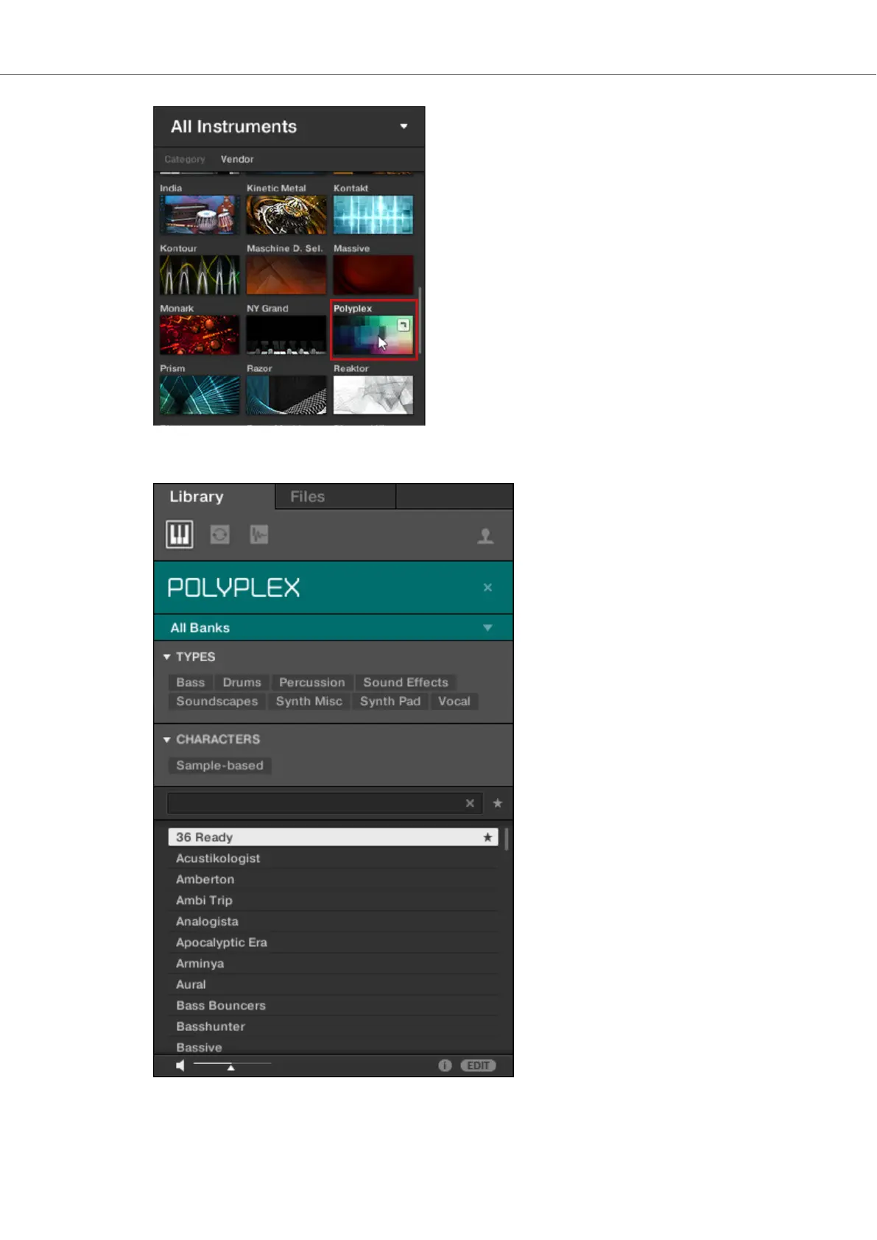The image size is (877, 1240).
Task: Select the Ambi Trip preset
Action: click(333, 901)
